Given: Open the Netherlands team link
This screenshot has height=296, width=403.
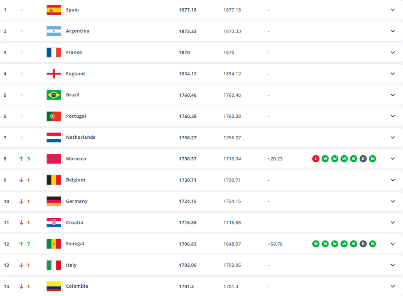Looking at the screenshot, I should tap(81, 138).
